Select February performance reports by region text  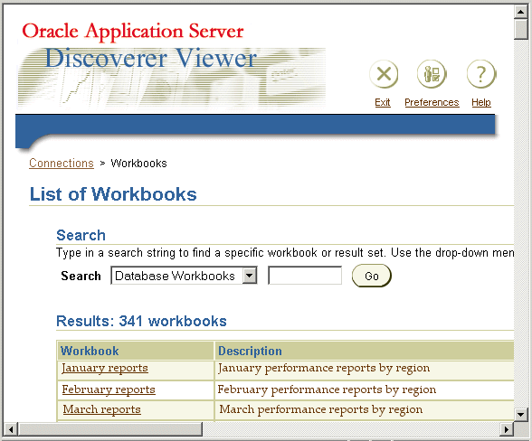[x=327, y=389]
